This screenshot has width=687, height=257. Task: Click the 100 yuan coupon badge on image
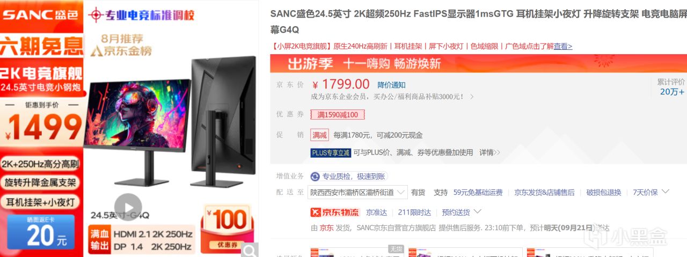(x=227, y=227)
